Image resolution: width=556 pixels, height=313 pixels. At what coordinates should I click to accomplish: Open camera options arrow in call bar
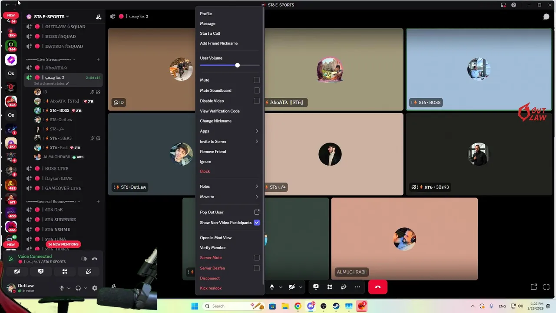click(301, 287)
